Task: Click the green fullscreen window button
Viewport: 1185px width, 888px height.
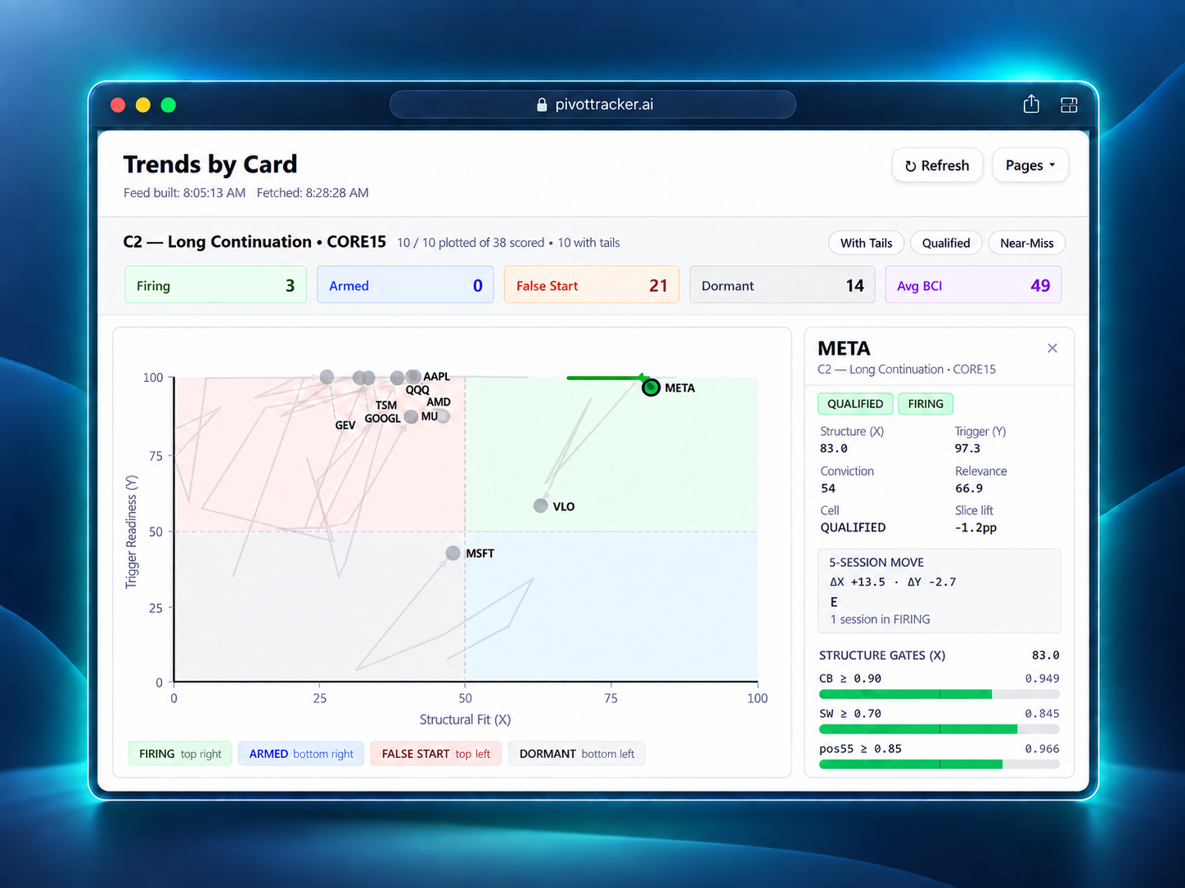Action: (169, 105)
